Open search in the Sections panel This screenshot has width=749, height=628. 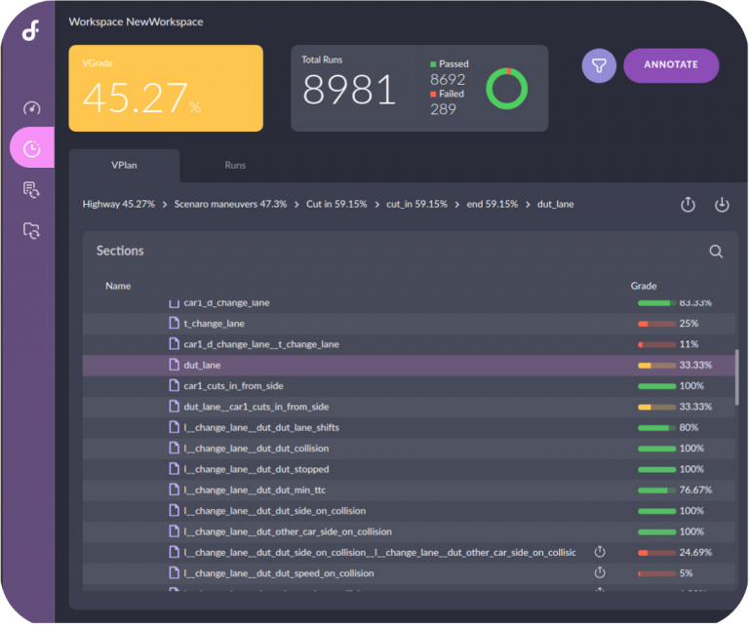(716, 252)
